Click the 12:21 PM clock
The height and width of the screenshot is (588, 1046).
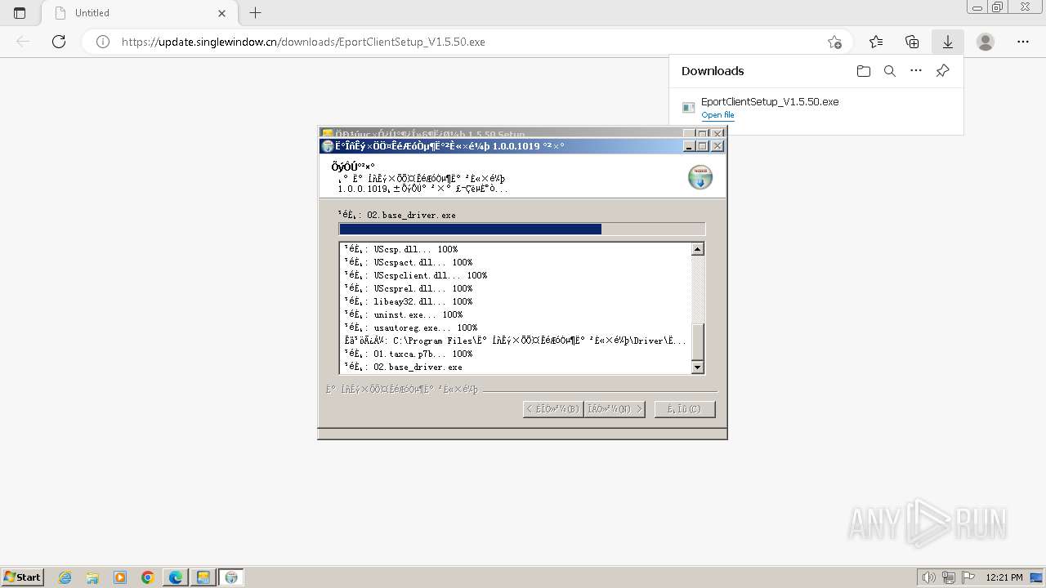click(x=1004, y=577)
